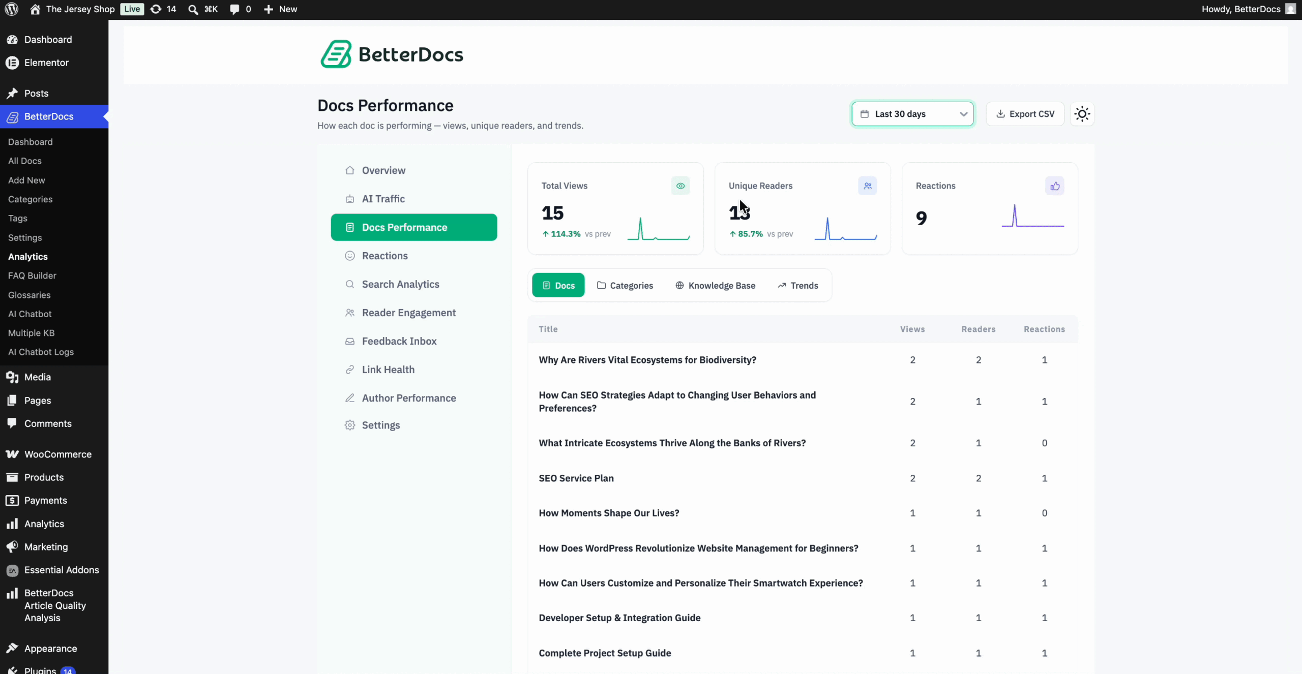Click the WordPress logo icon
1302x674 pixels.
pyautogui.click(x=12, y=9)
